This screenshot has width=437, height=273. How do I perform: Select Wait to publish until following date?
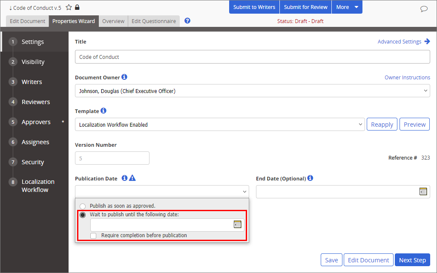tap(83, 215)
